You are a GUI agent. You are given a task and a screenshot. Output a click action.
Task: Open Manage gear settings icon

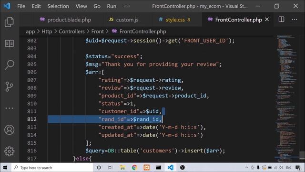point(10,151)
